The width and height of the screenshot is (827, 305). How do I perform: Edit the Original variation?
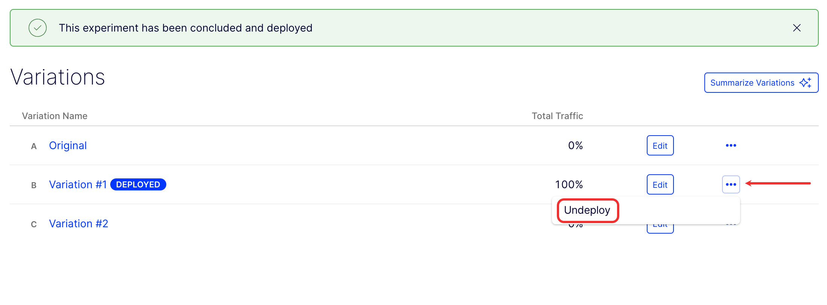[x=660, y=145]
